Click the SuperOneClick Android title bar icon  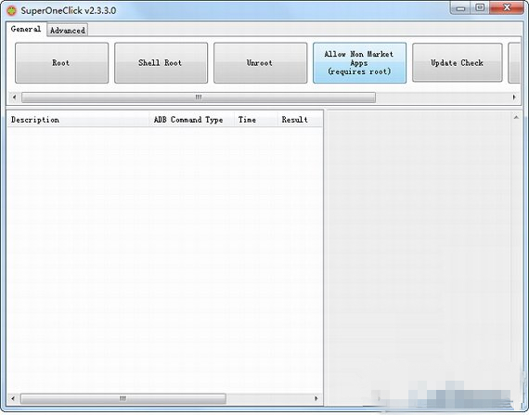(11, 11)
